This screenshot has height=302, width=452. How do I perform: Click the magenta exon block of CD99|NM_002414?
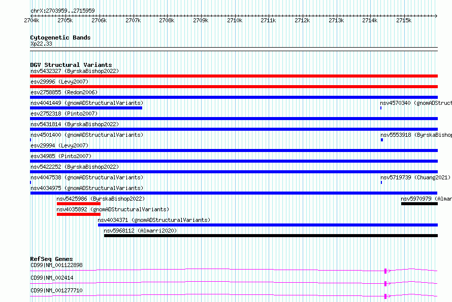(385, 284)
